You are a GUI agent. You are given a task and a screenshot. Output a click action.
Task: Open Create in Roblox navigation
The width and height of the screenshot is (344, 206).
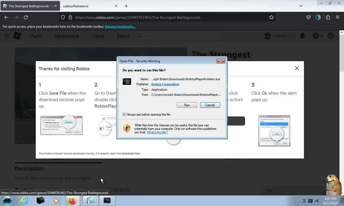[x=98, y=36]
